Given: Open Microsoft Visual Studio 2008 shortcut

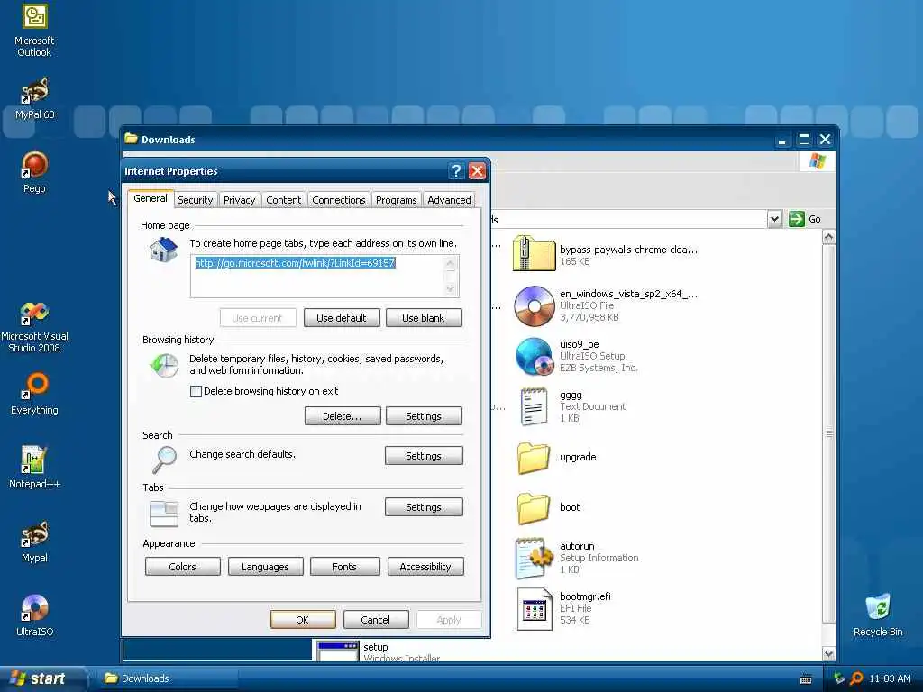Looking at the screenshot, I should (34, 326).
